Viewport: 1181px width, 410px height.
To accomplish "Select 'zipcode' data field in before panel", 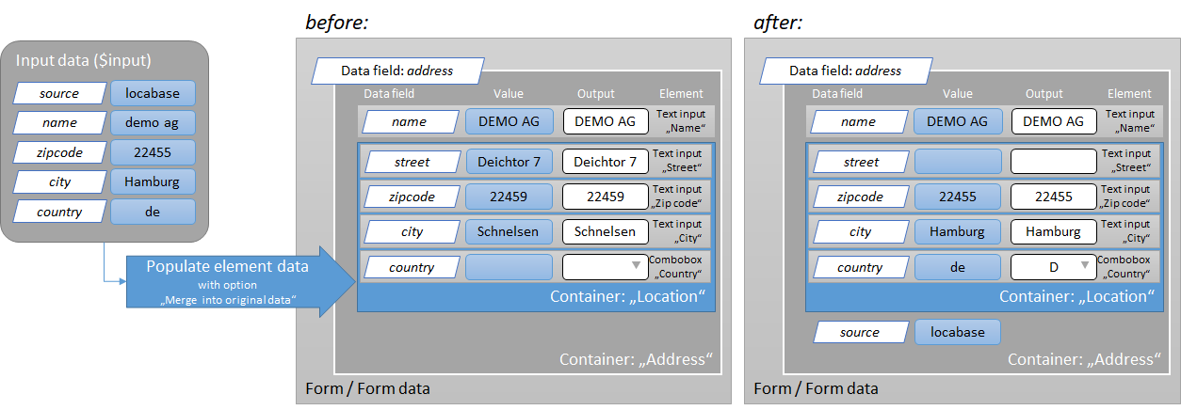I will pos(412,197).
